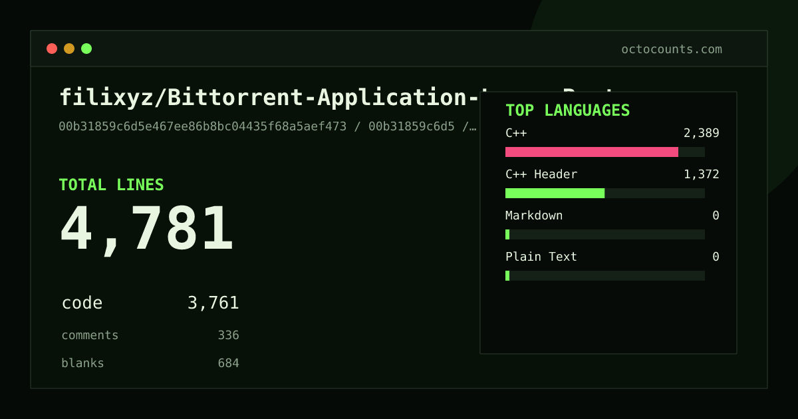Click the code row label
This screenshot has width=798, height=419.
click(82, 303)
